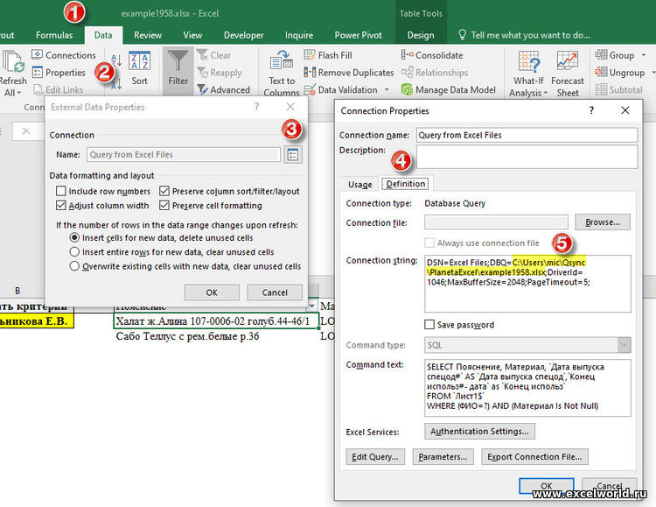Toggle Preserve column sort/filter/layout checkbox

[x=164, y=191]
